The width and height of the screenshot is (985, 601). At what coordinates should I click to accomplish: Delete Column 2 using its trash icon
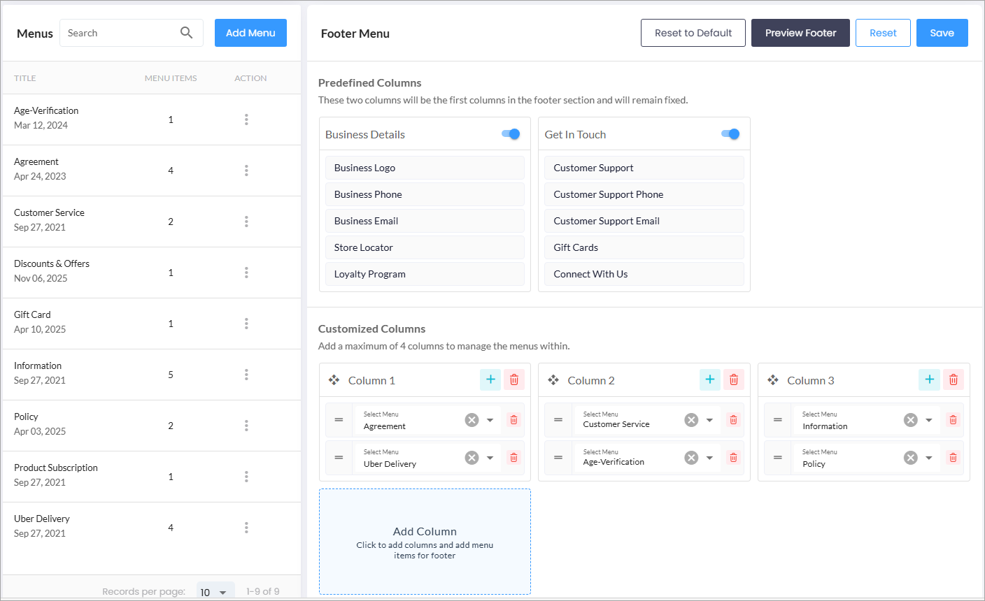point(733,379)
